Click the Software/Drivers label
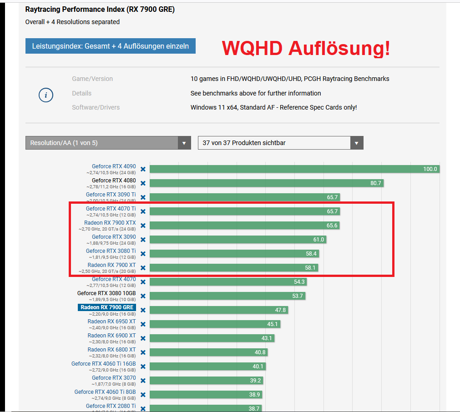Image resolution: width=460 pixels, height=412 pixels. pyautogui.click(x=96, y=107)
